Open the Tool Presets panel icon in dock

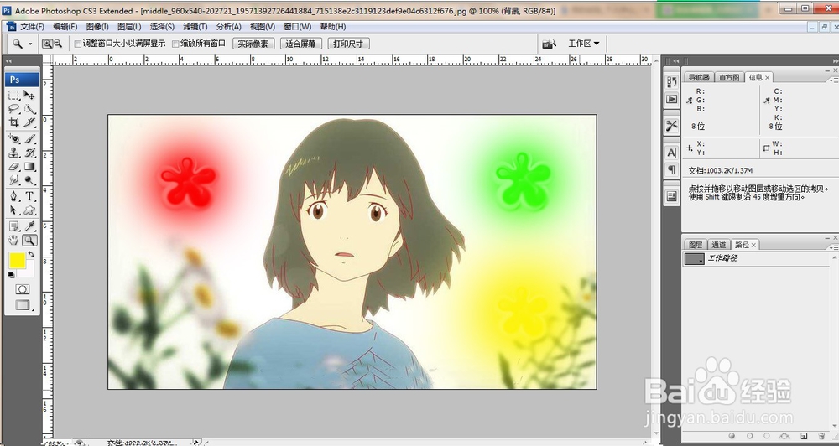[x=671, y=126]
